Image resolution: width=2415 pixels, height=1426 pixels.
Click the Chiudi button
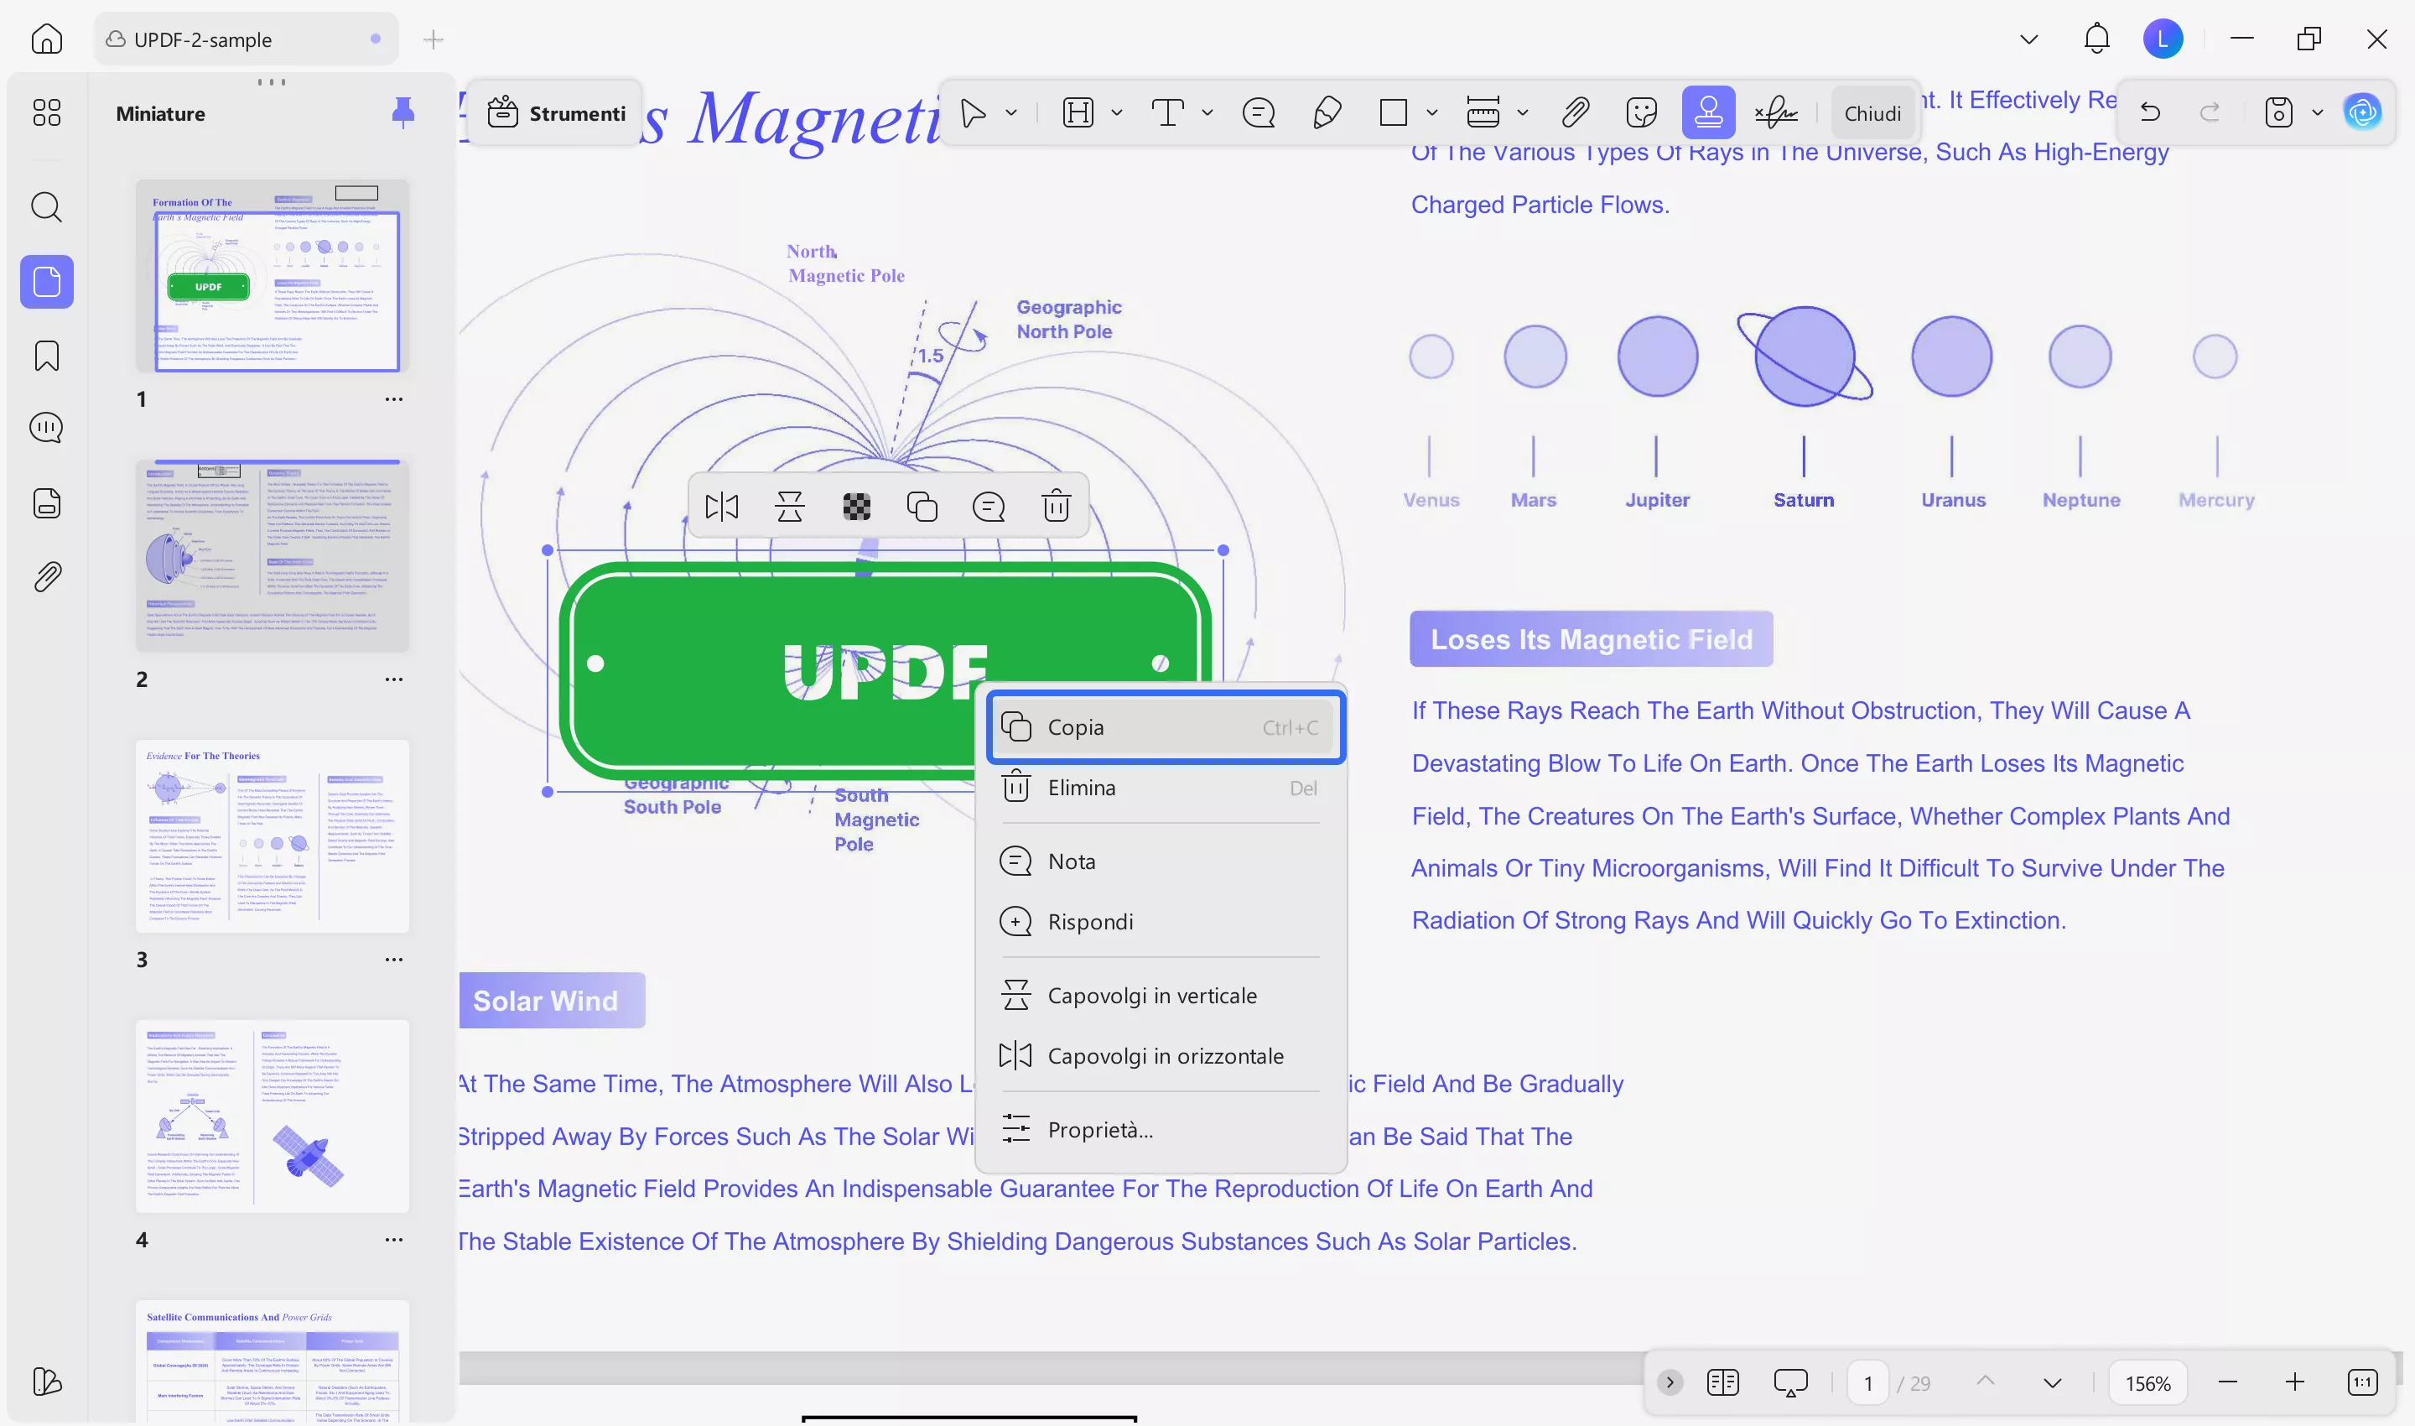(x=1872, y=113)
